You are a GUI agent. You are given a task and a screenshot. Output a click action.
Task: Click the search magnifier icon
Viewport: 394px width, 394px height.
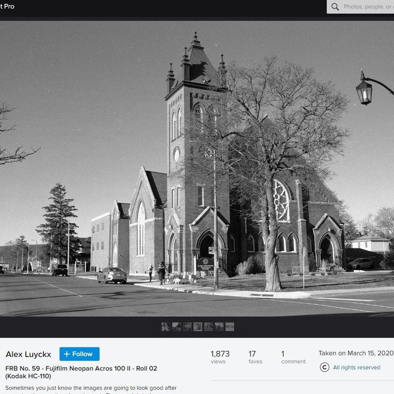(x=335, y=7)
